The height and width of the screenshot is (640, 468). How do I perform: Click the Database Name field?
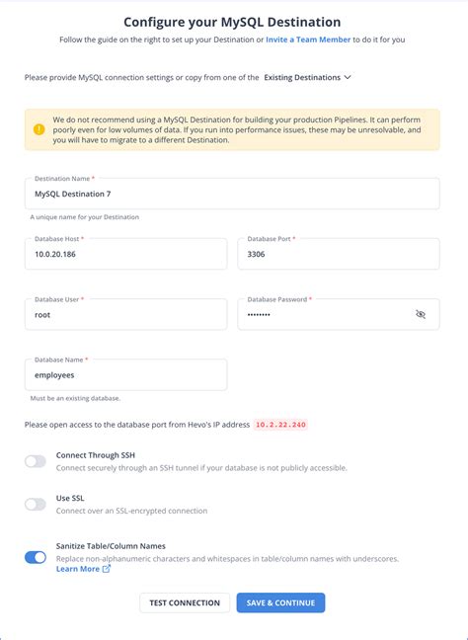point(126,374)
